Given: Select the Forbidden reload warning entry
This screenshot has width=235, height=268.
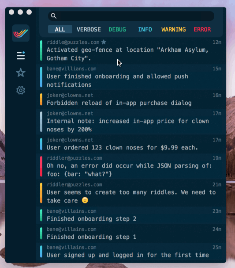Looking at the screenshot, I should [x=131, y=100].
